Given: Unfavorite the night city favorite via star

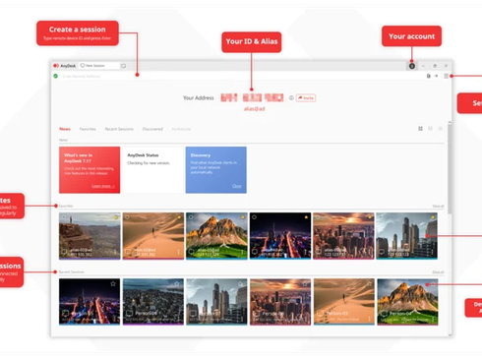Looking at the screenshot, I should point(306,217).
